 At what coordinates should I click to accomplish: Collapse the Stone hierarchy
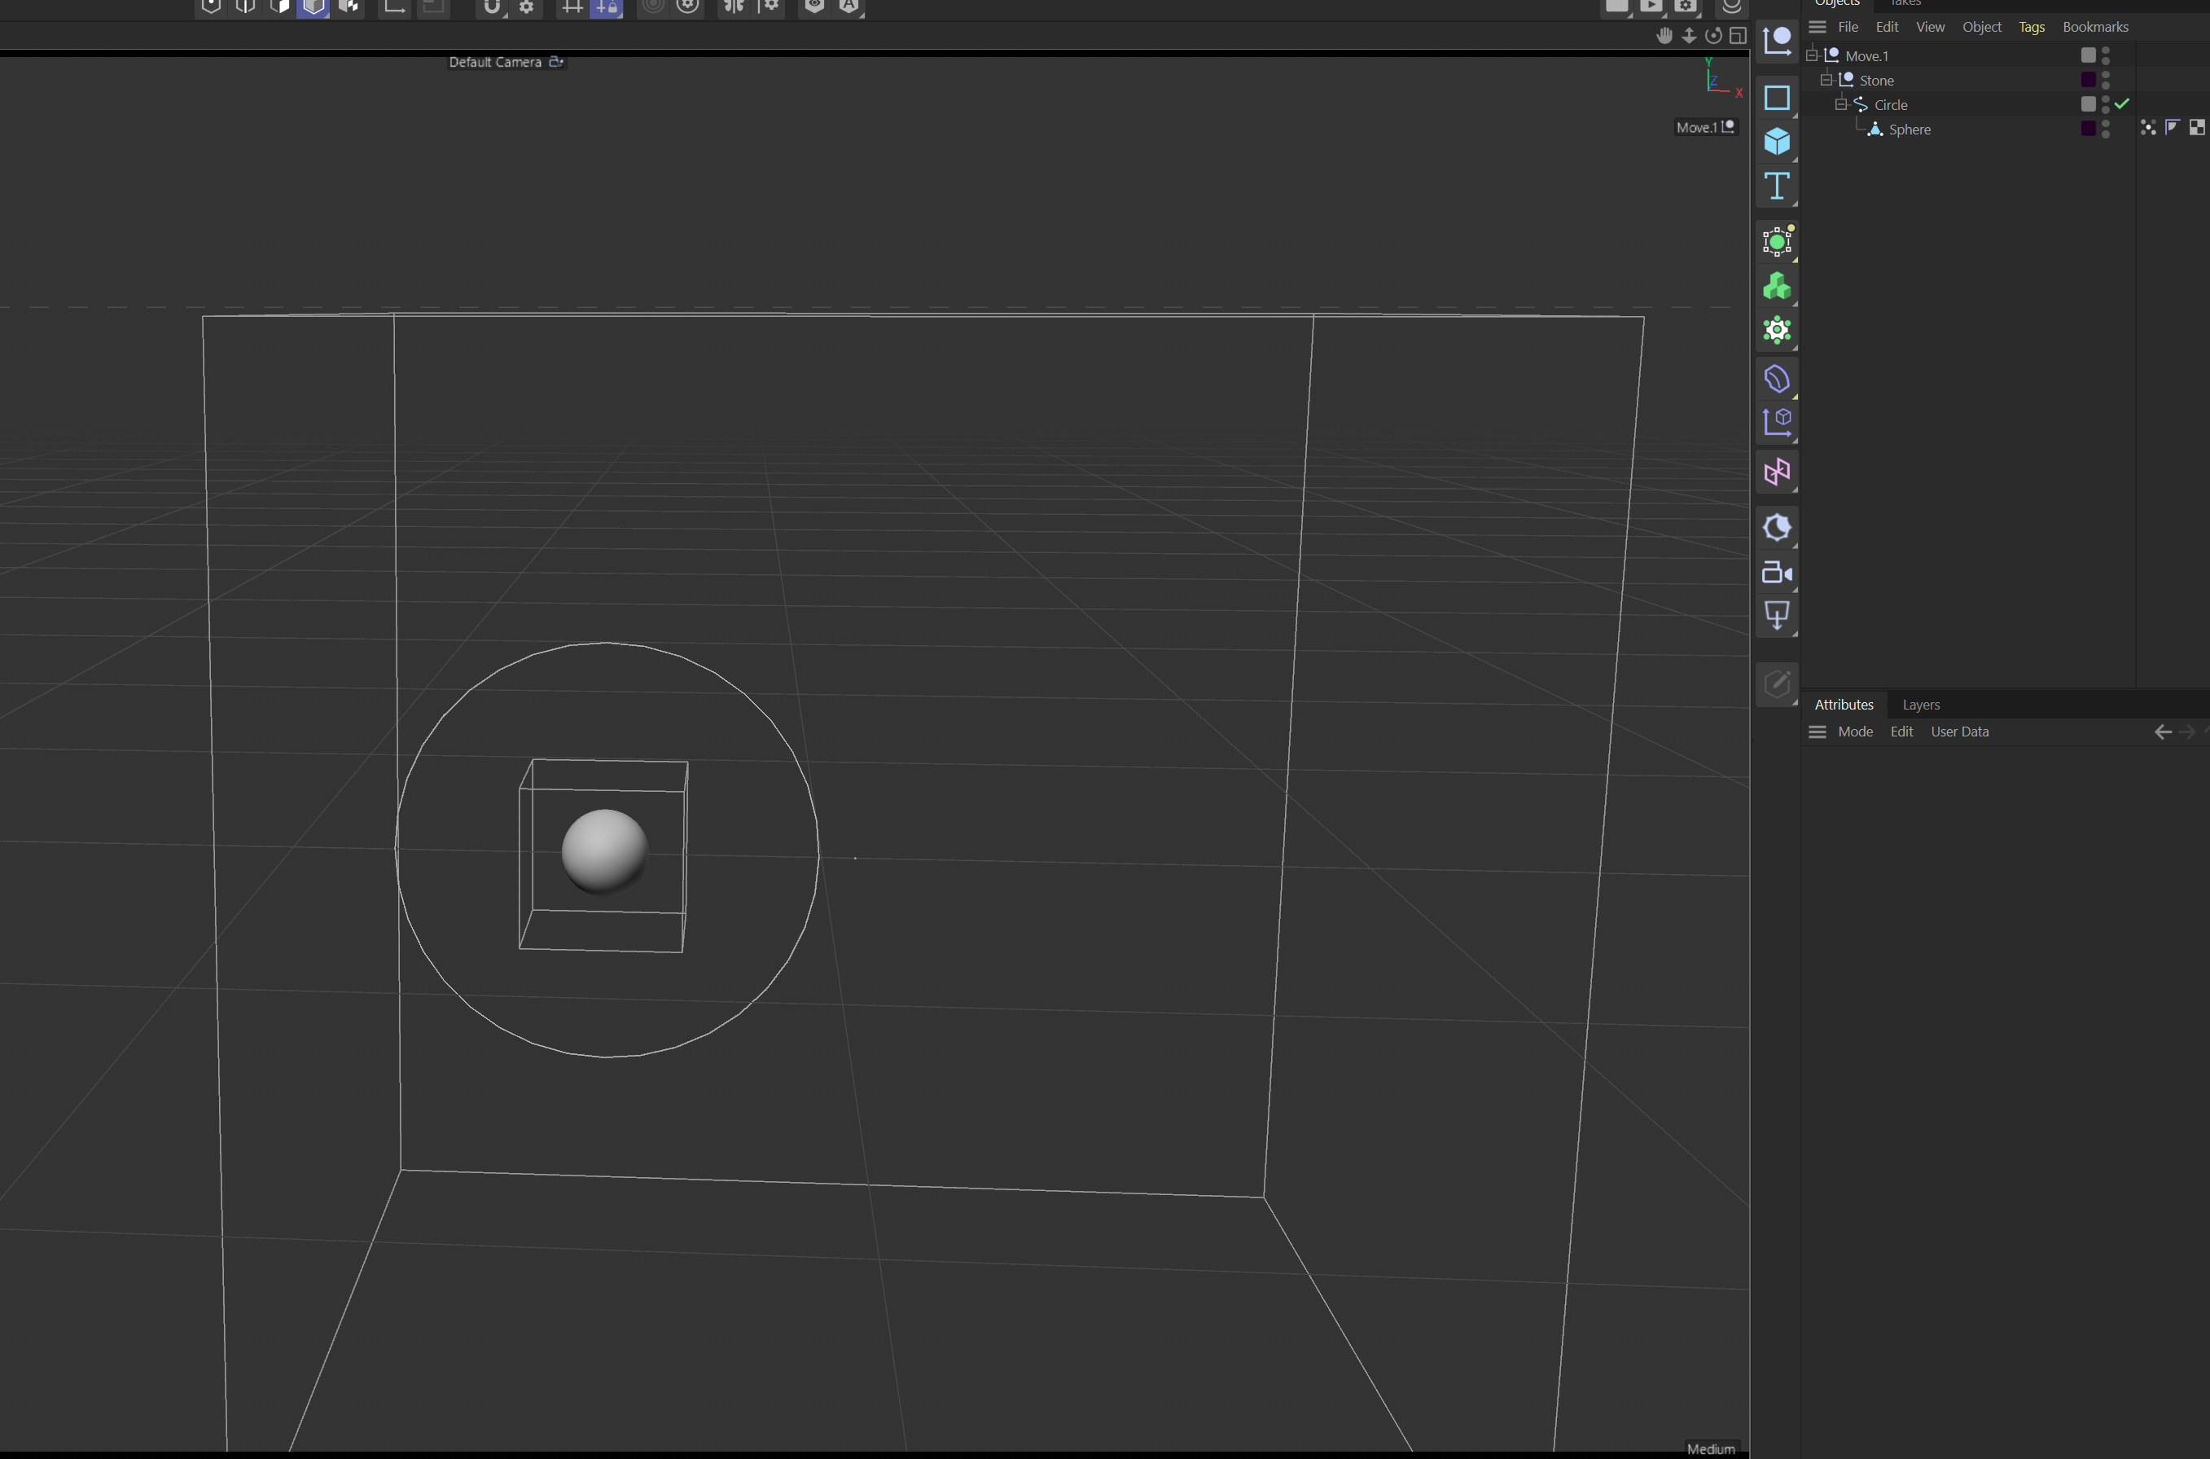(1826, 80)
